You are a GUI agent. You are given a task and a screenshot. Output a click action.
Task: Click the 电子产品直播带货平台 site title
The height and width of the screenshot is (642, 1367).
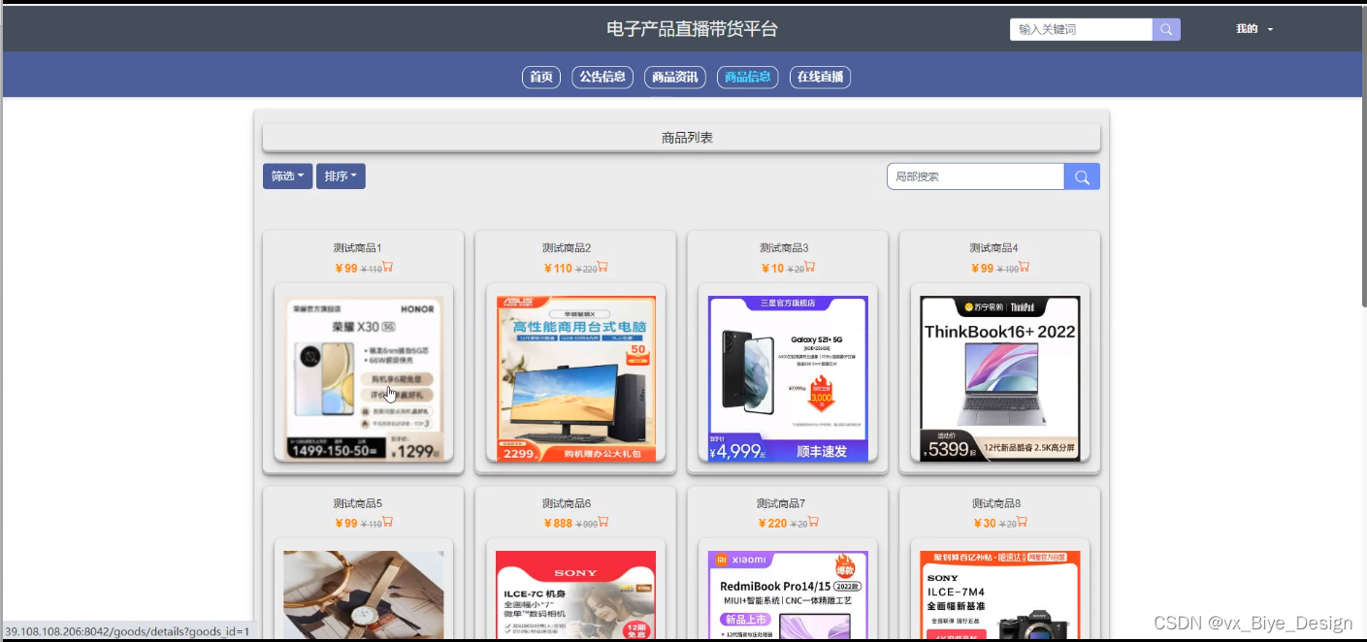point(692,29)
